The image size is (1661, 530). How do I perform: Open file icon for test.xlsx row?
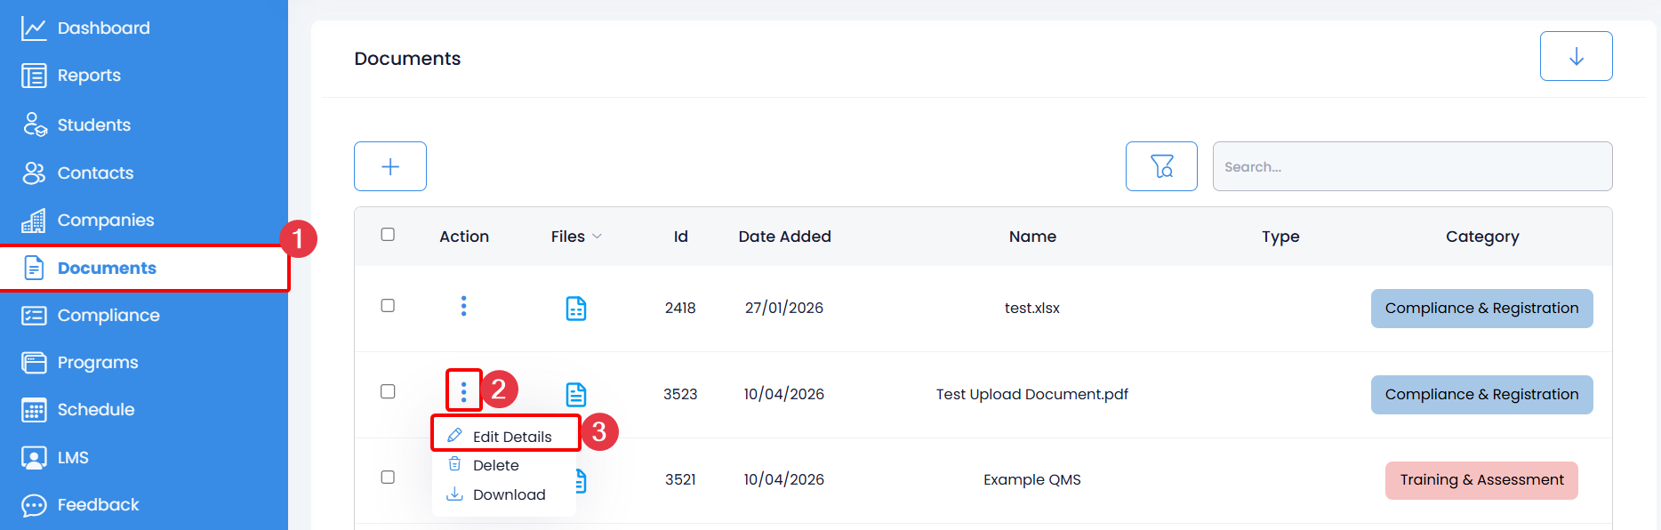[x=576, y=309]
